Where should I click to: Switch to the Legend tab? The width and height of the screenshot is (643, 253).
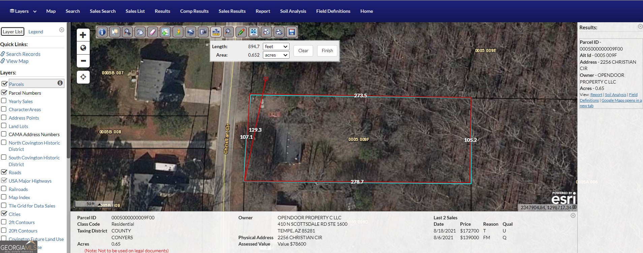pyautogui.click(x=36, y=32)
